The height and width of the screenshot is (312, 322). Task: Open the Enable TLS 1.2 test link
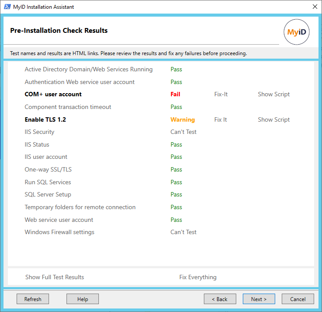point(45,119)
